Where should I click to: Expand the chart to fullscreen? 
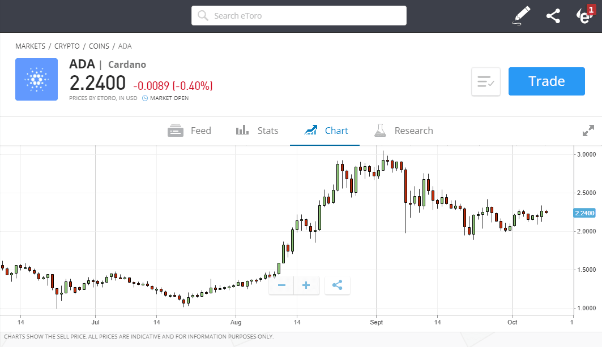click(x=588, y=130)
